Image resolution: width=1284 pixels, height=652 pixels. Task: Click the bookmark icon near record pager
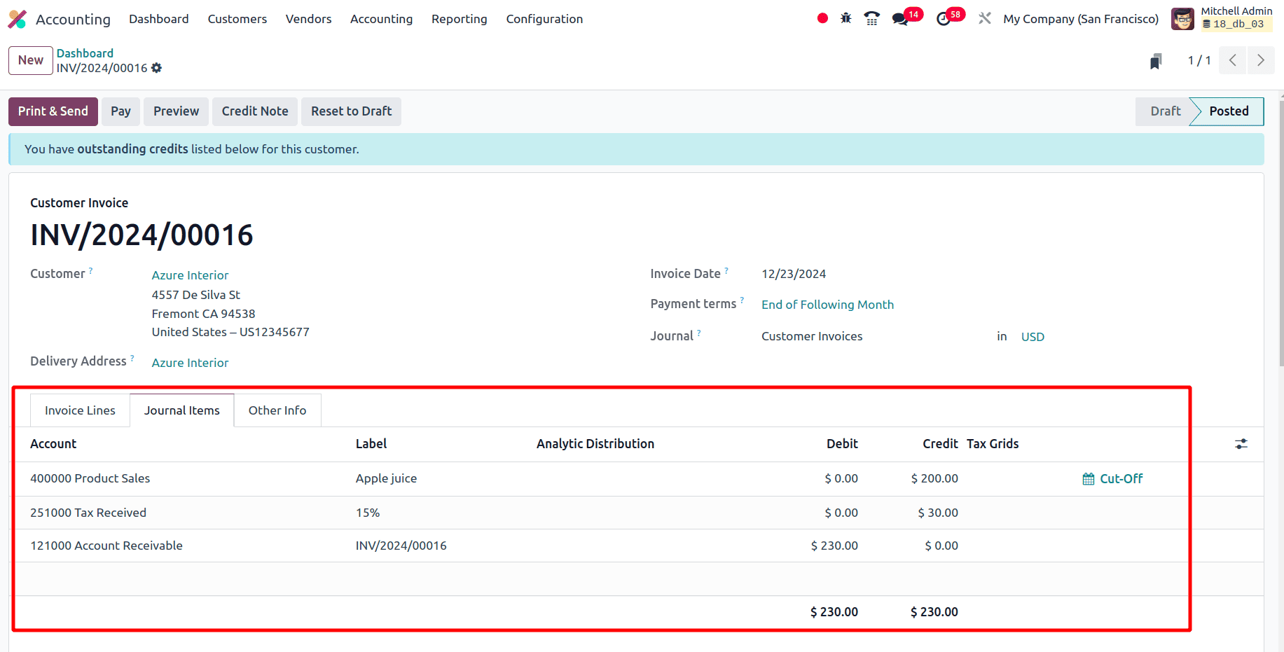pyautogui.click(x=1156, y=61)
